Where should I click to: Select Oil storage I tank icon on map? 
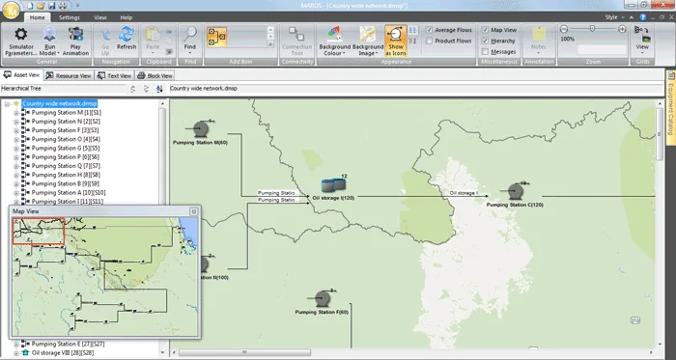pyautogui.click(x=333, y=185)
